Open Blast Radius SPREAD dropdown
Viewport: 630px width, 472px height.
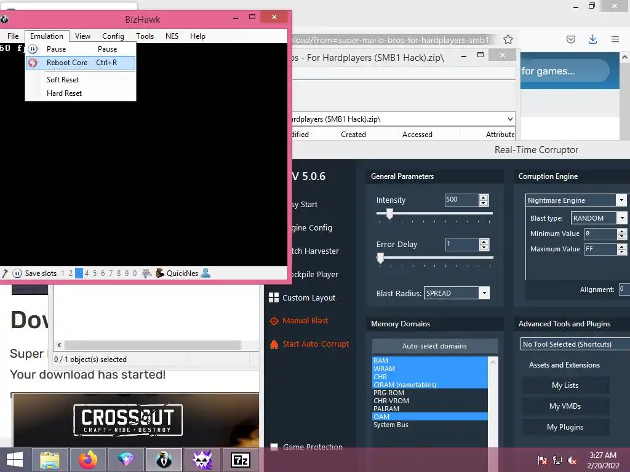(x=484, y=293)
